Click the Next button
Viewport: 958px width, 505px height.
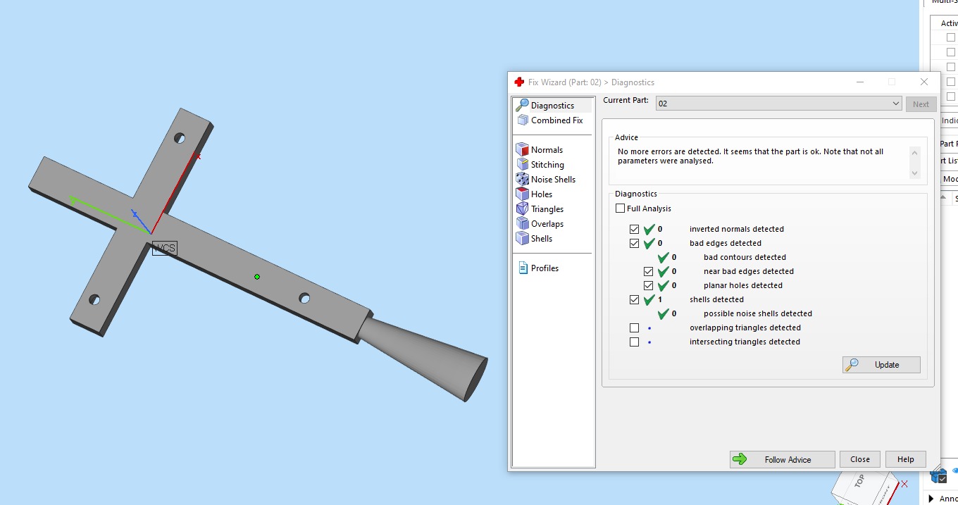coord(921,104)
